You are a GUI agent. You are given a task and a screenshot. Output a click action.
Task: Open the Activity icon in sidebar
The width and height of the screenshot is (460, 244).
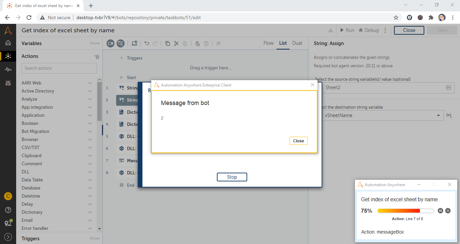tap(8, 69)
